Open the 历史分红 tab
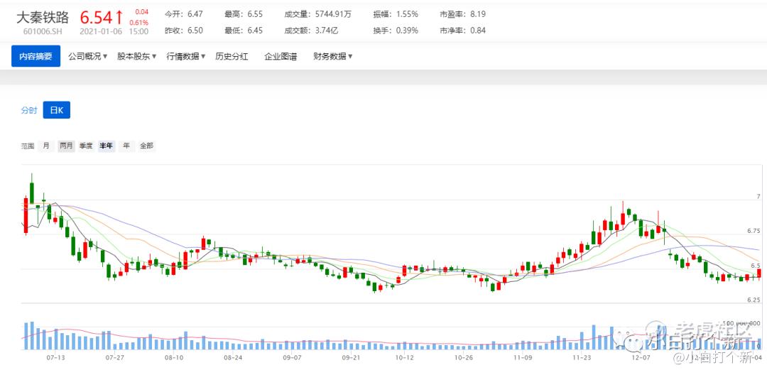767x375 pixels. (232, 56)
